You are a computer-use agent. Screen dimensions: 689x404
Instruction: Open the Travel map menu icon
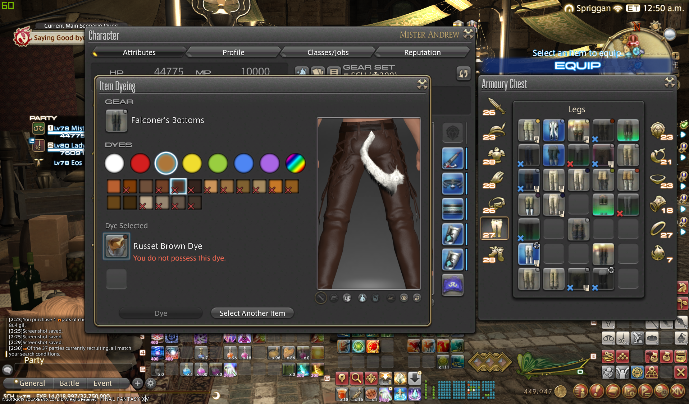629,391
